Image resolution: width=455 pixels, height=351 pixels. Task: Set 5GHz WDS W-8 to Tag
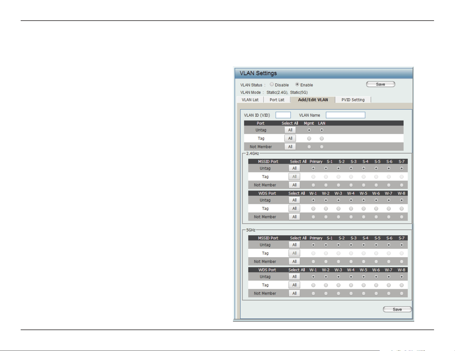click(x=402, y=285)
